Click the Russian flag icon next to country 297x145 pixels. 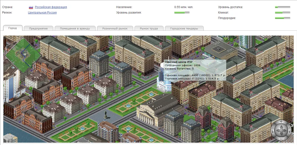pos(31,7)
